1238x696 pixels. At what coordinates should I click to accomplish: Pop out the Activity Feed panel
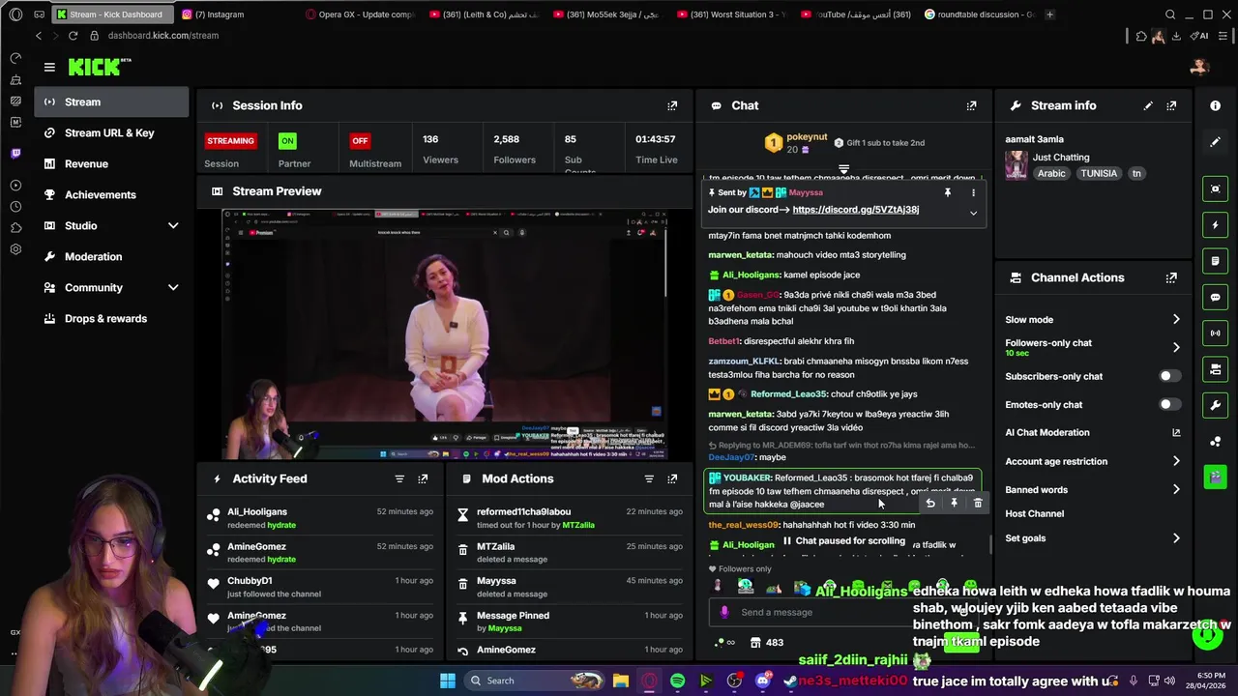[423, 478]
